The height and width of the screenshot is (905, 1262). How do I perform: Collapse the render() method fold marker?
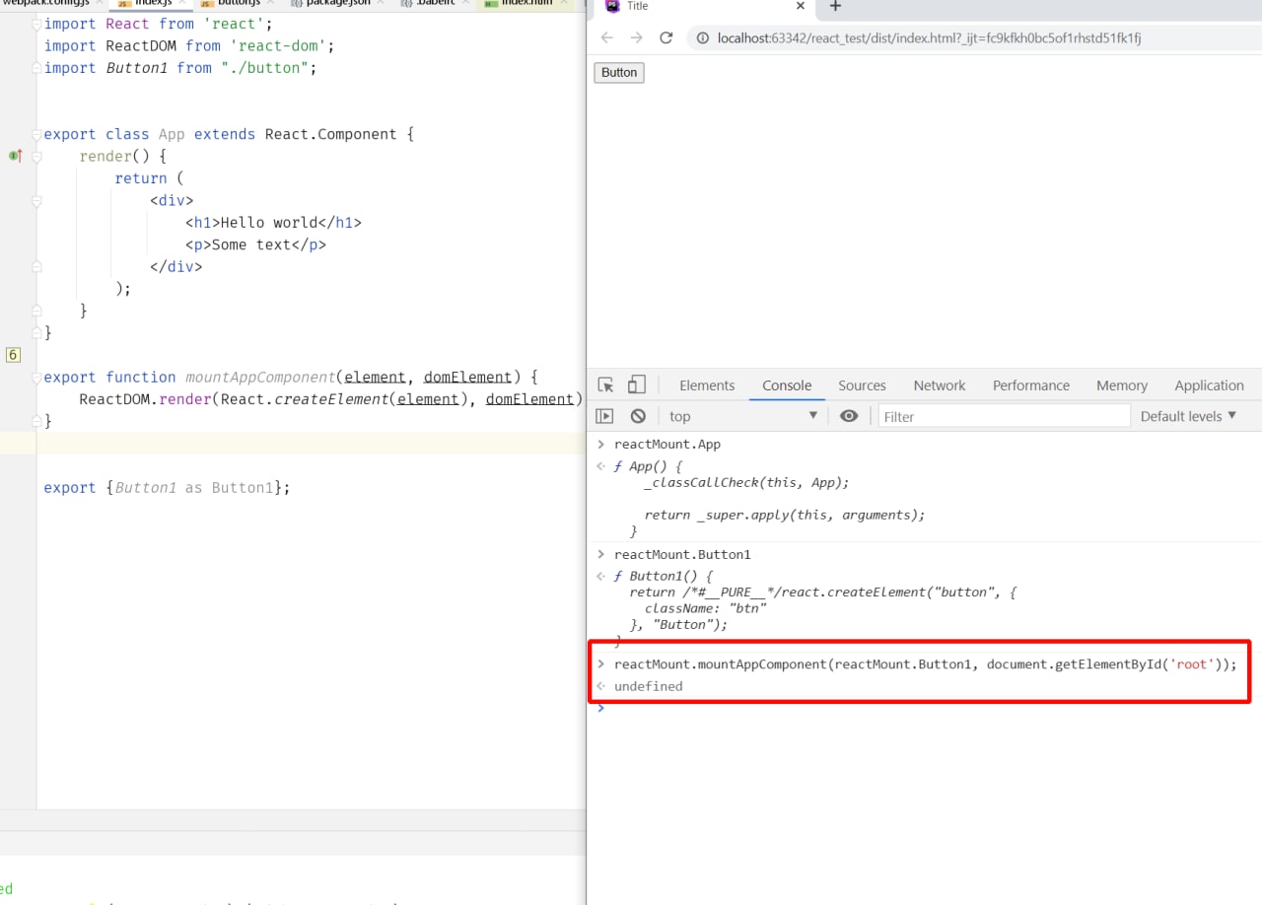pyautogui.click(x=36, y=157)
